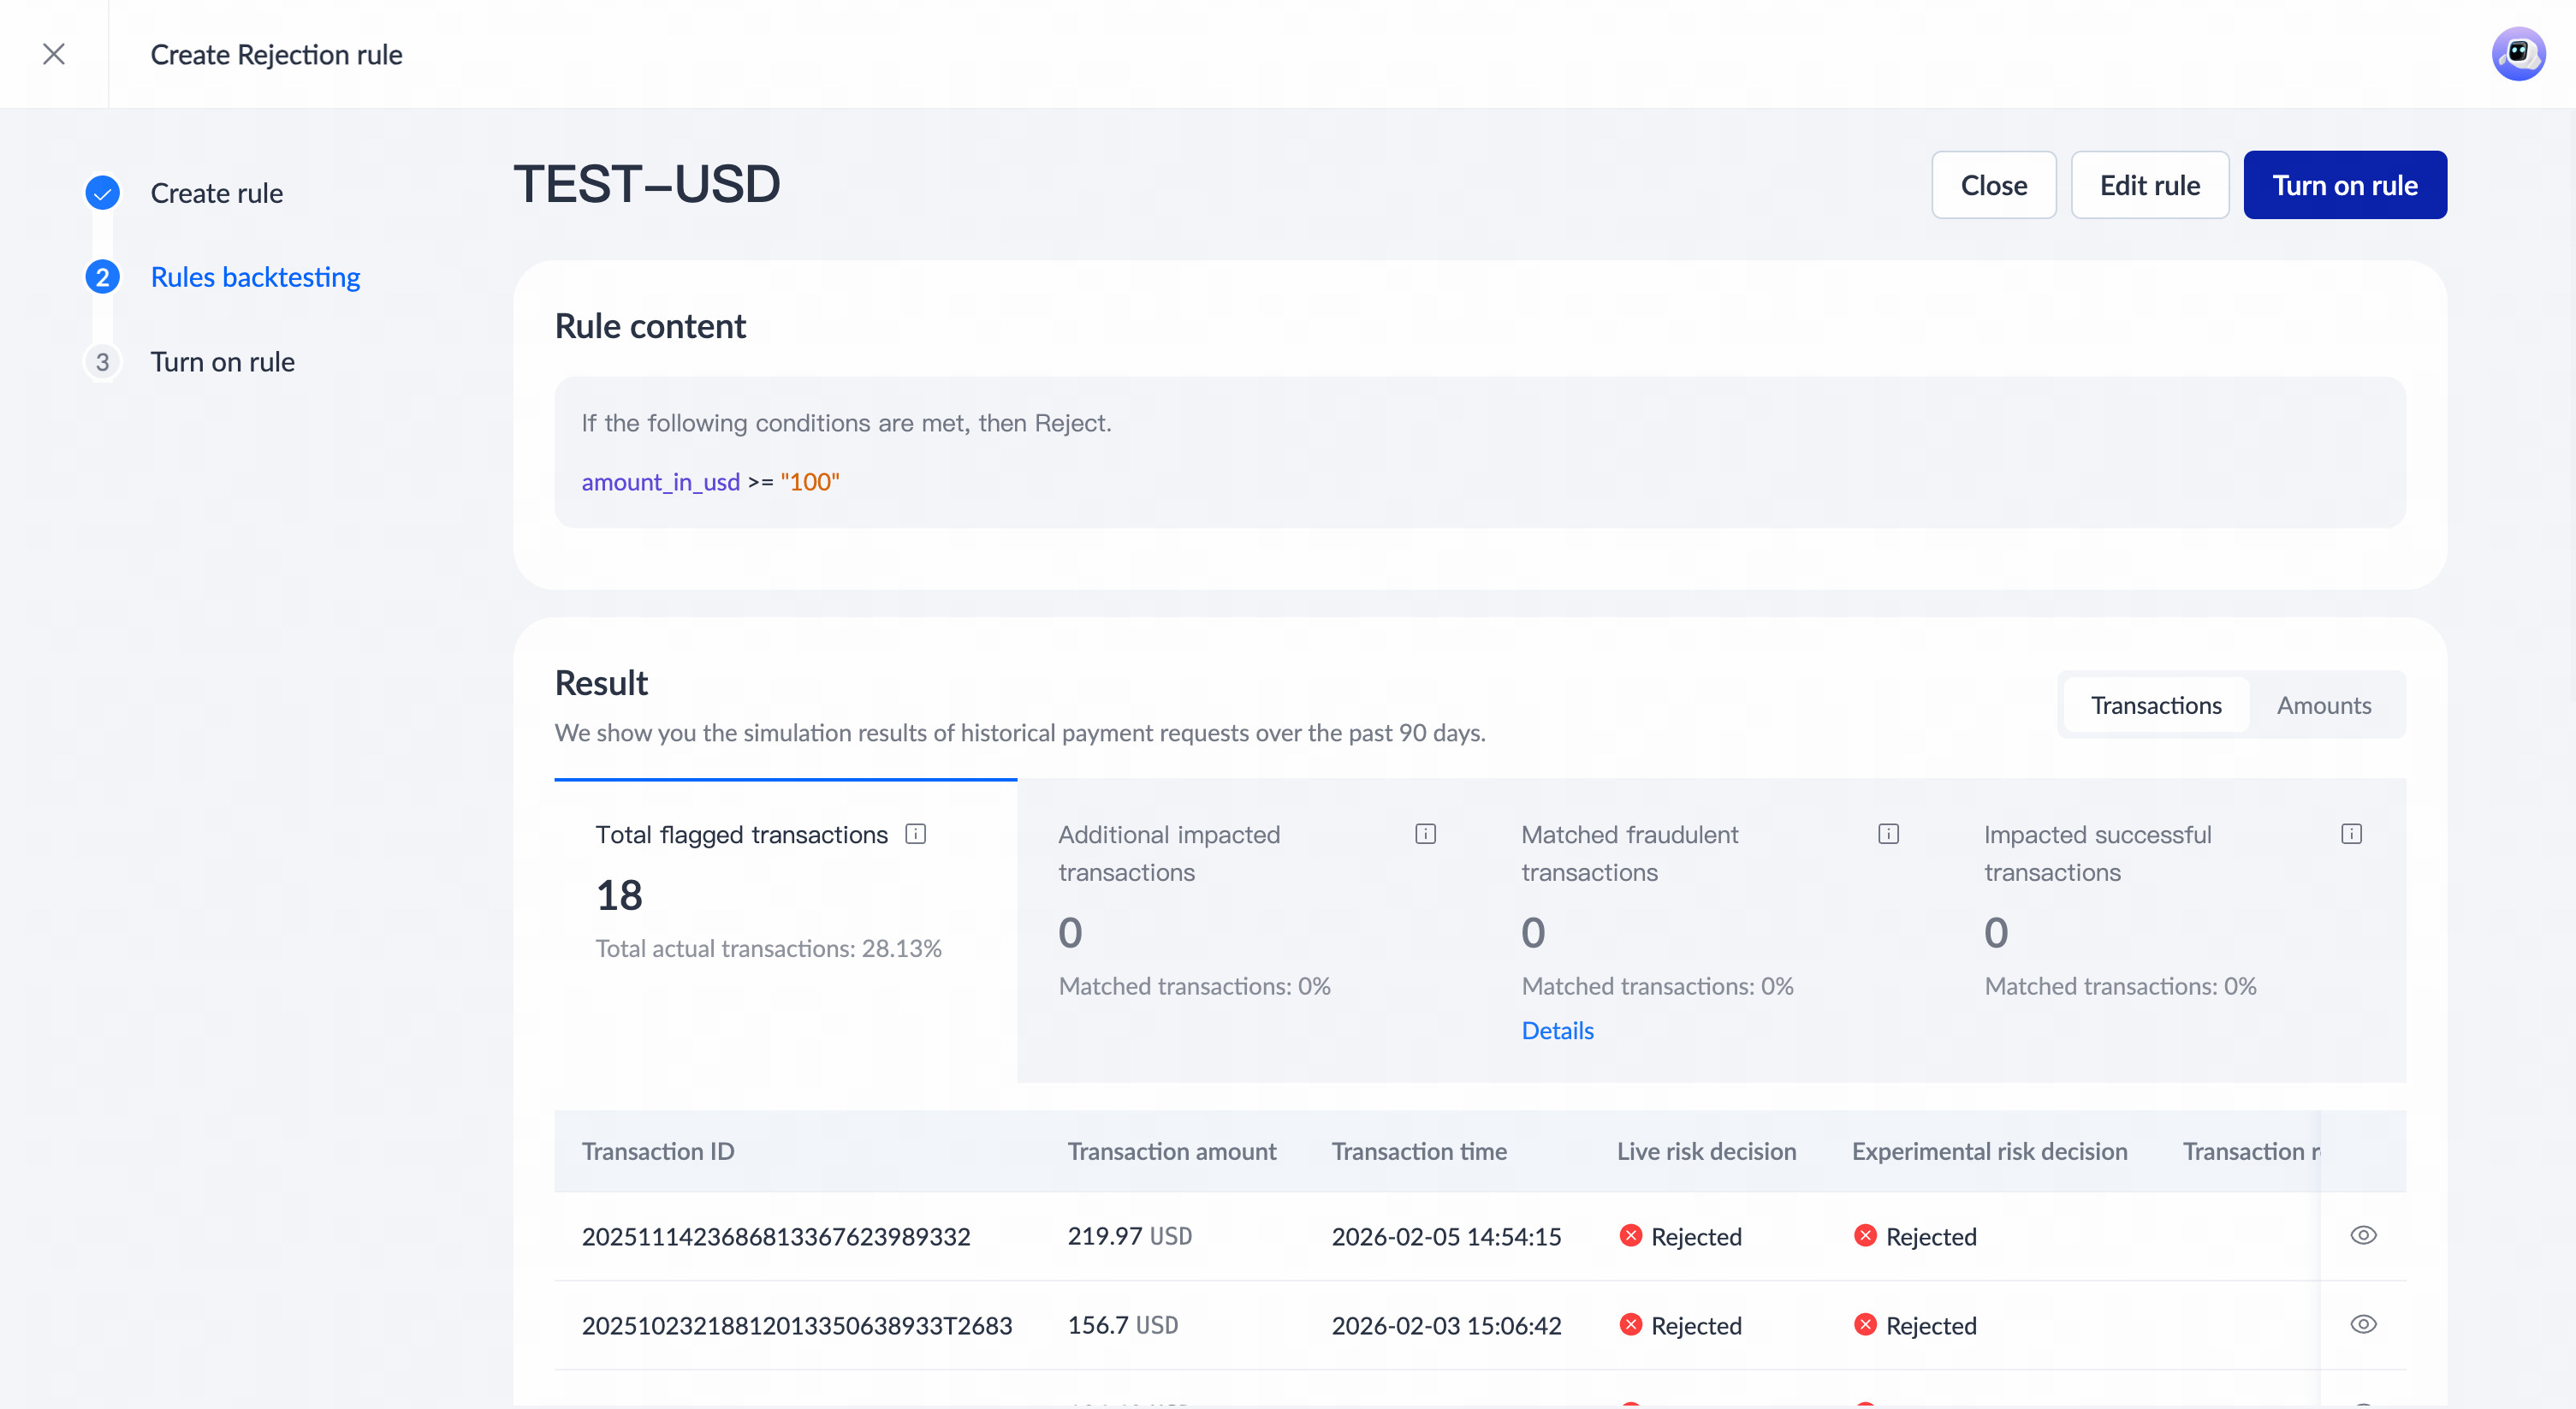The width and height of the screenshot is (2576, 1409).
Task: View details via eye icon for 156.7 USD transaction
Action: tap(2362, 1325)
